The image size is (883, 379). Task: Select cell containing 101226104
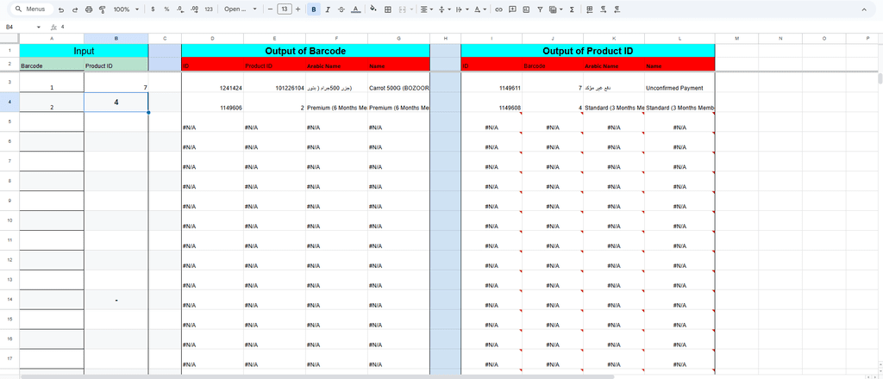[275, 83]
